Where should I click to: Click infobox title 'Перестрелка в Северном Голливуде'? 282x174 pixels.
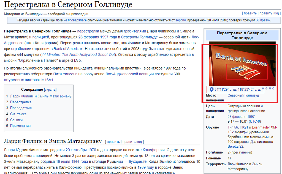pos(242,35)
